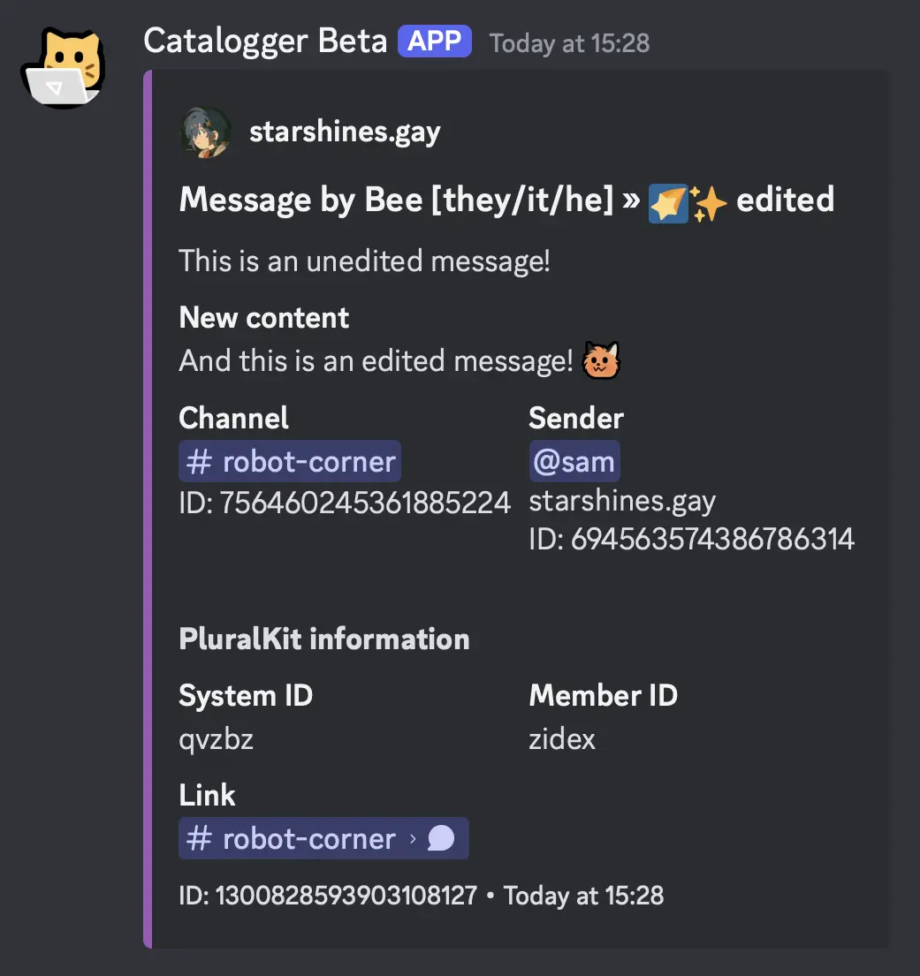Image resolution: width=920 pixels, height=976 pixels.
Task: Click the Catalogger Beta cat avatar
Action: tap(62, 69)
